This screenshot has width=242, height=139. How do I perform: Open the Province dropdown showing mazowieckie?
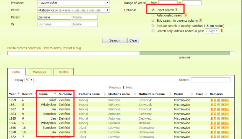click(x=74, y=3)
